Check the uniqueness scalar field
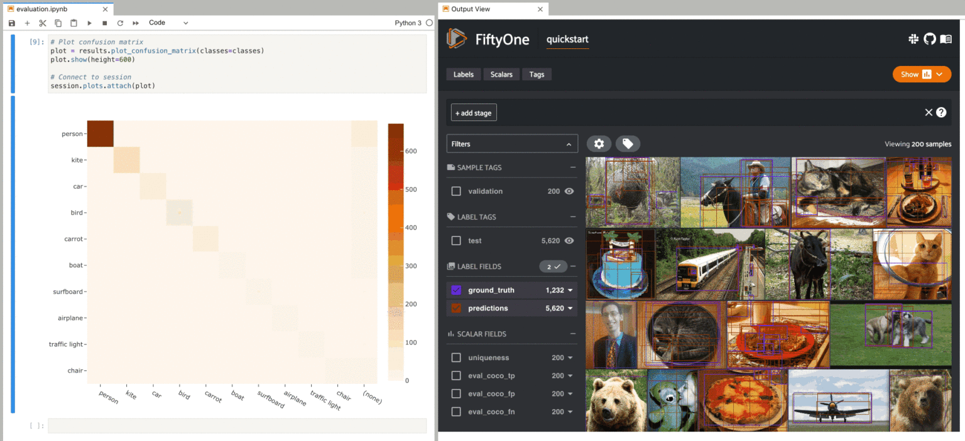 (455, 357)
